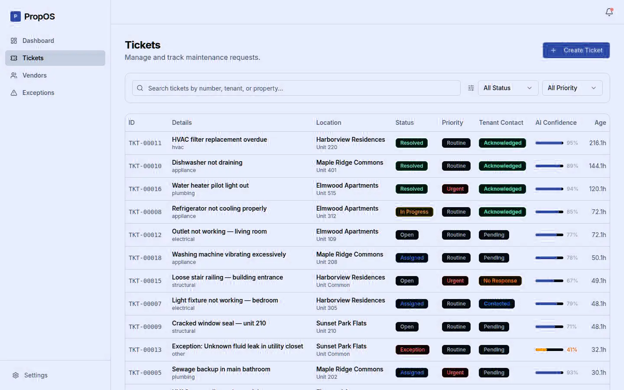Go to the Vendors page
Image resolution: width=624 pixels, height=390 pixels.
(34, 75)
